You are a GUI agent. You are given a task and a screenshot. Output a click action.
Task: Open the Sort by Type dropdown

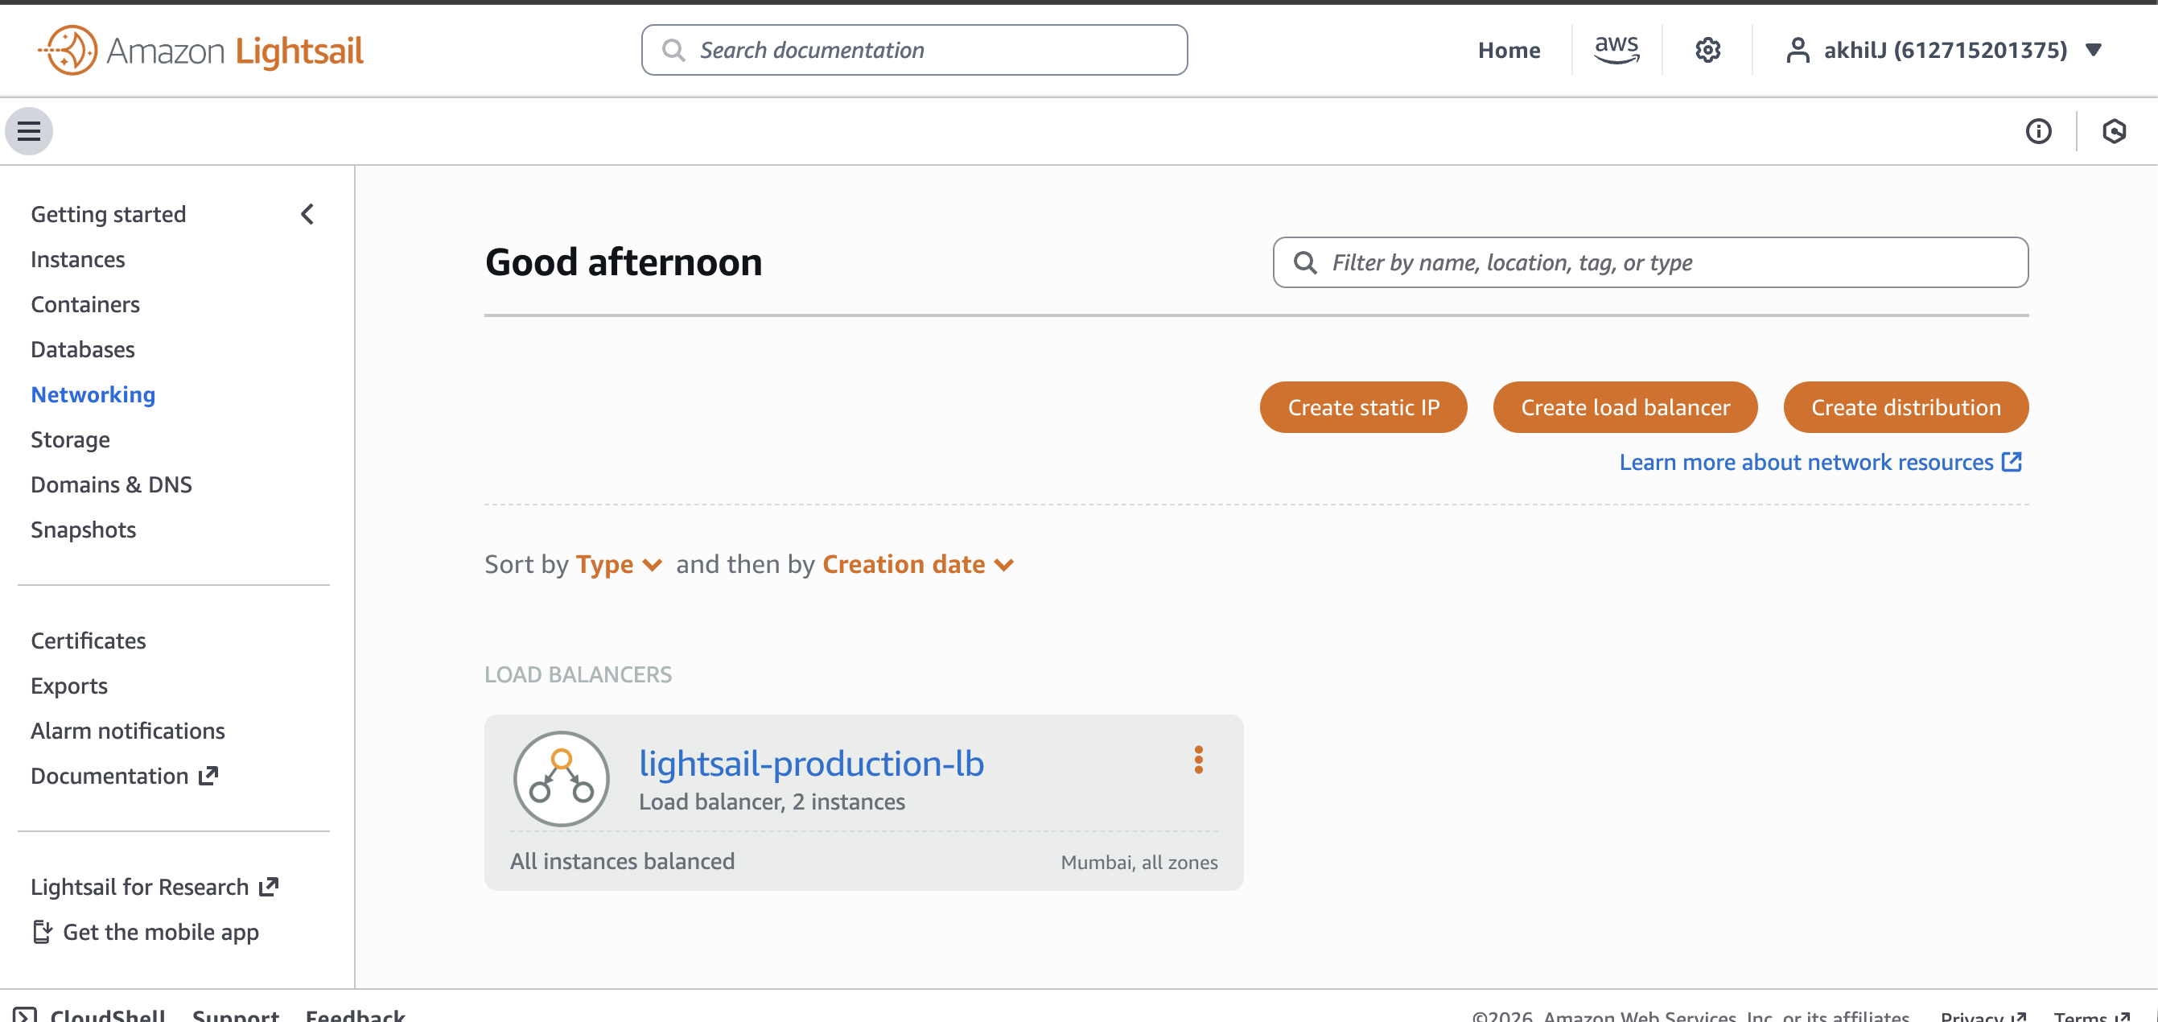[618, 565]
